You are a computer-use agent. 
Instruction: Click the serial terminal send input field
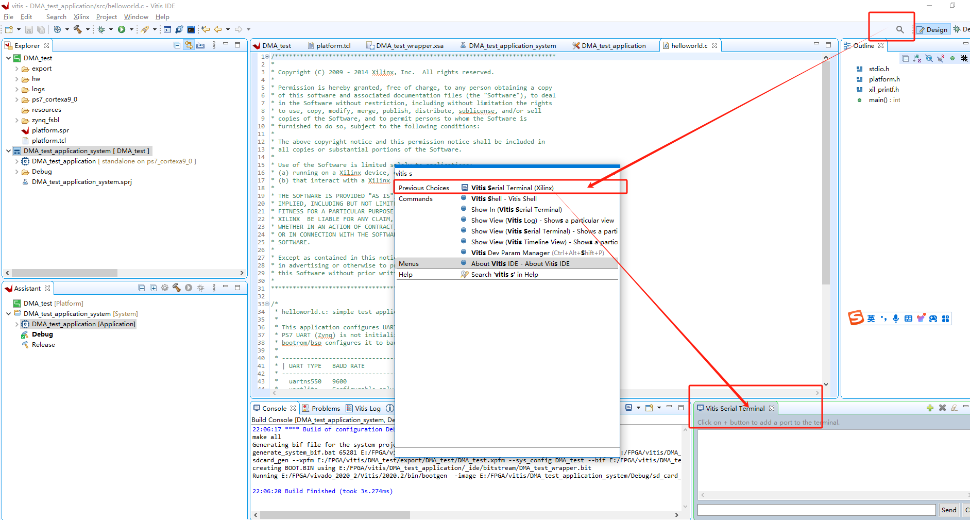pyautogui.click(x=816, y=510)
